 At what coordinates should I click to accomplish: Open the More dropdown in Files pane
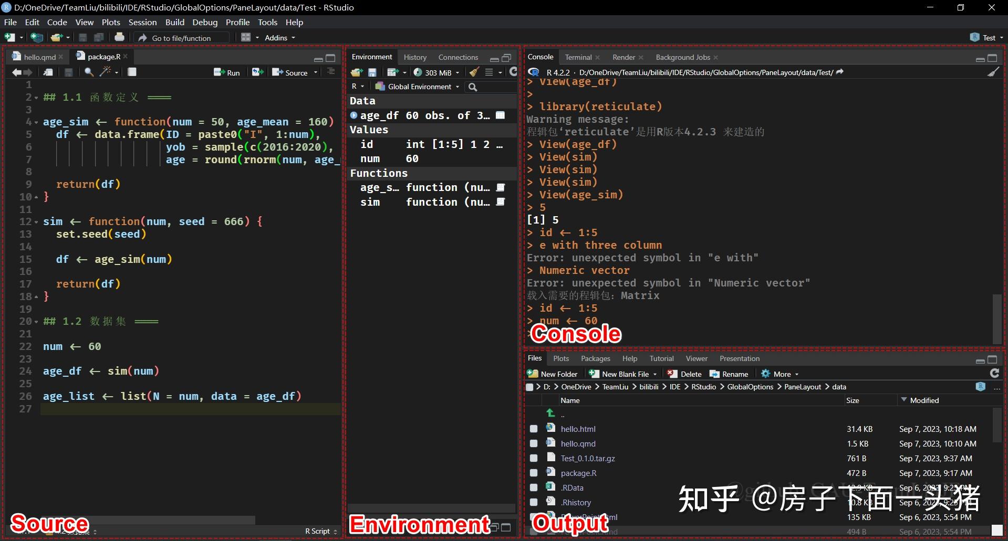pos(780,374)
